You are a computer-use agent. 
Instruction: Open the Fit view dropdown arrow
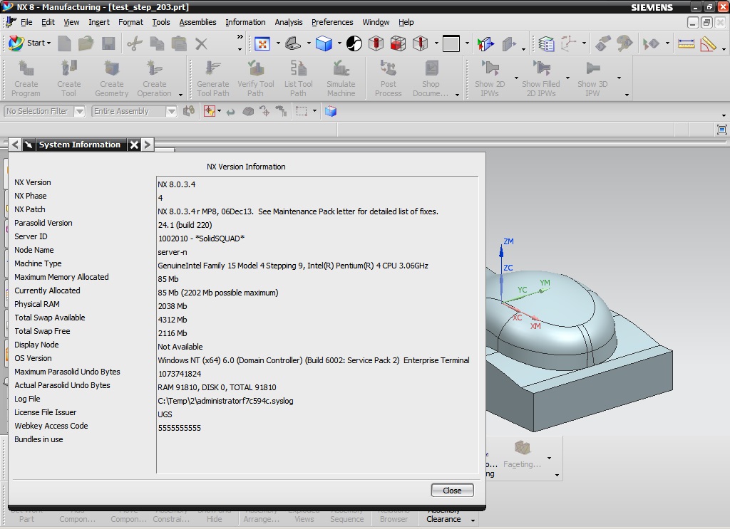(x=278, y=43)
